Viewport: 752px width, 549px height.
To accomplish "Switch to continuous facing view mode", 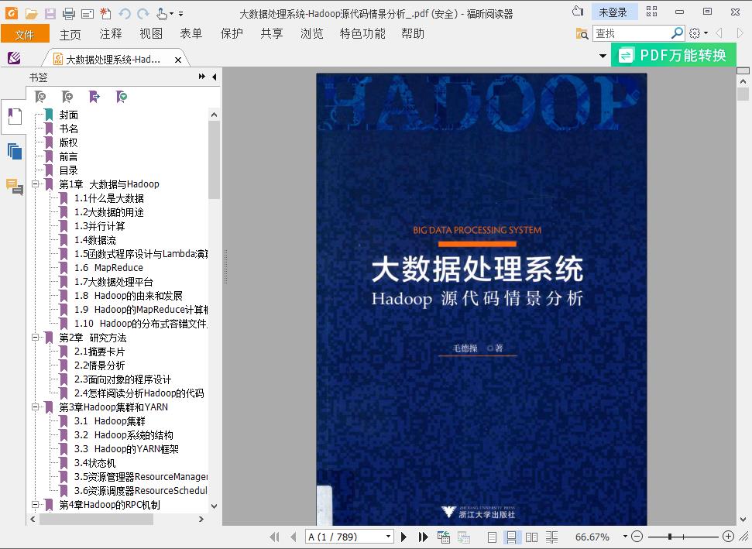I will pyautogui.click(x=551, y=537).
